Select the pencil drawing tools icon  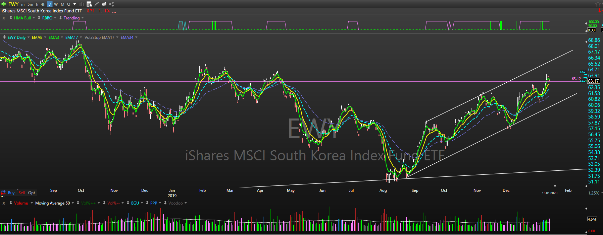tap(97, 4)
